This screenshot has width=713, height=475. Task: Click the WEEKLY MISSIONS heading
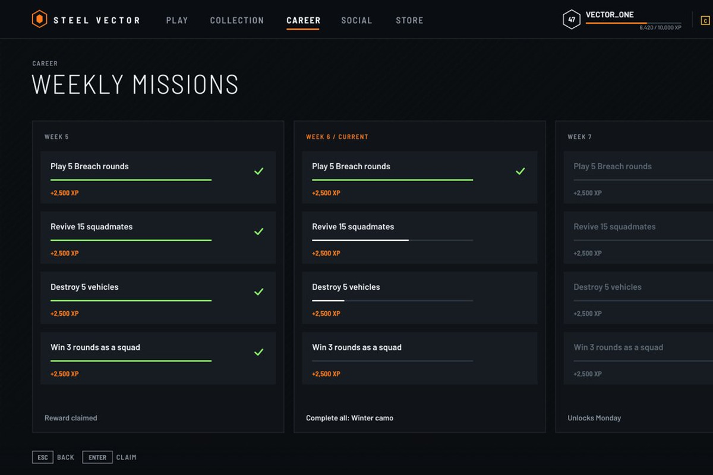click(135, 84)
